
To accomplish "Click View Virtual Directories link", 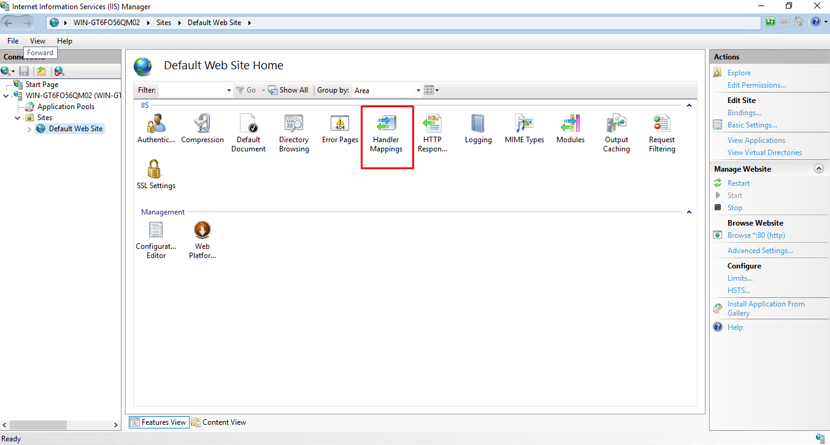I will [x=764, y=153].
